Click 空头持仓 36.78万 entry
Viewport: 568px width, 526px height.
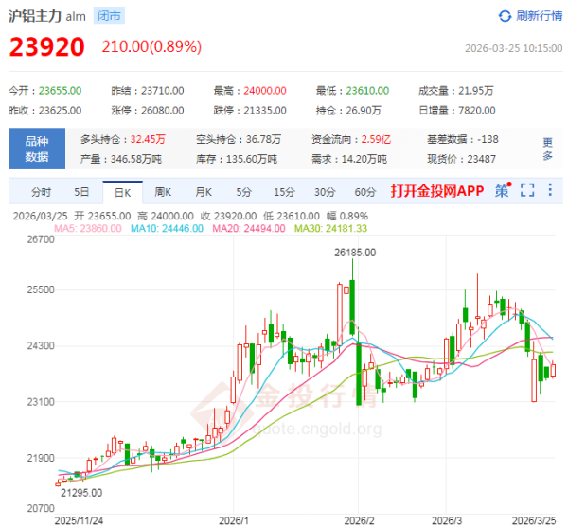(239, 139)
